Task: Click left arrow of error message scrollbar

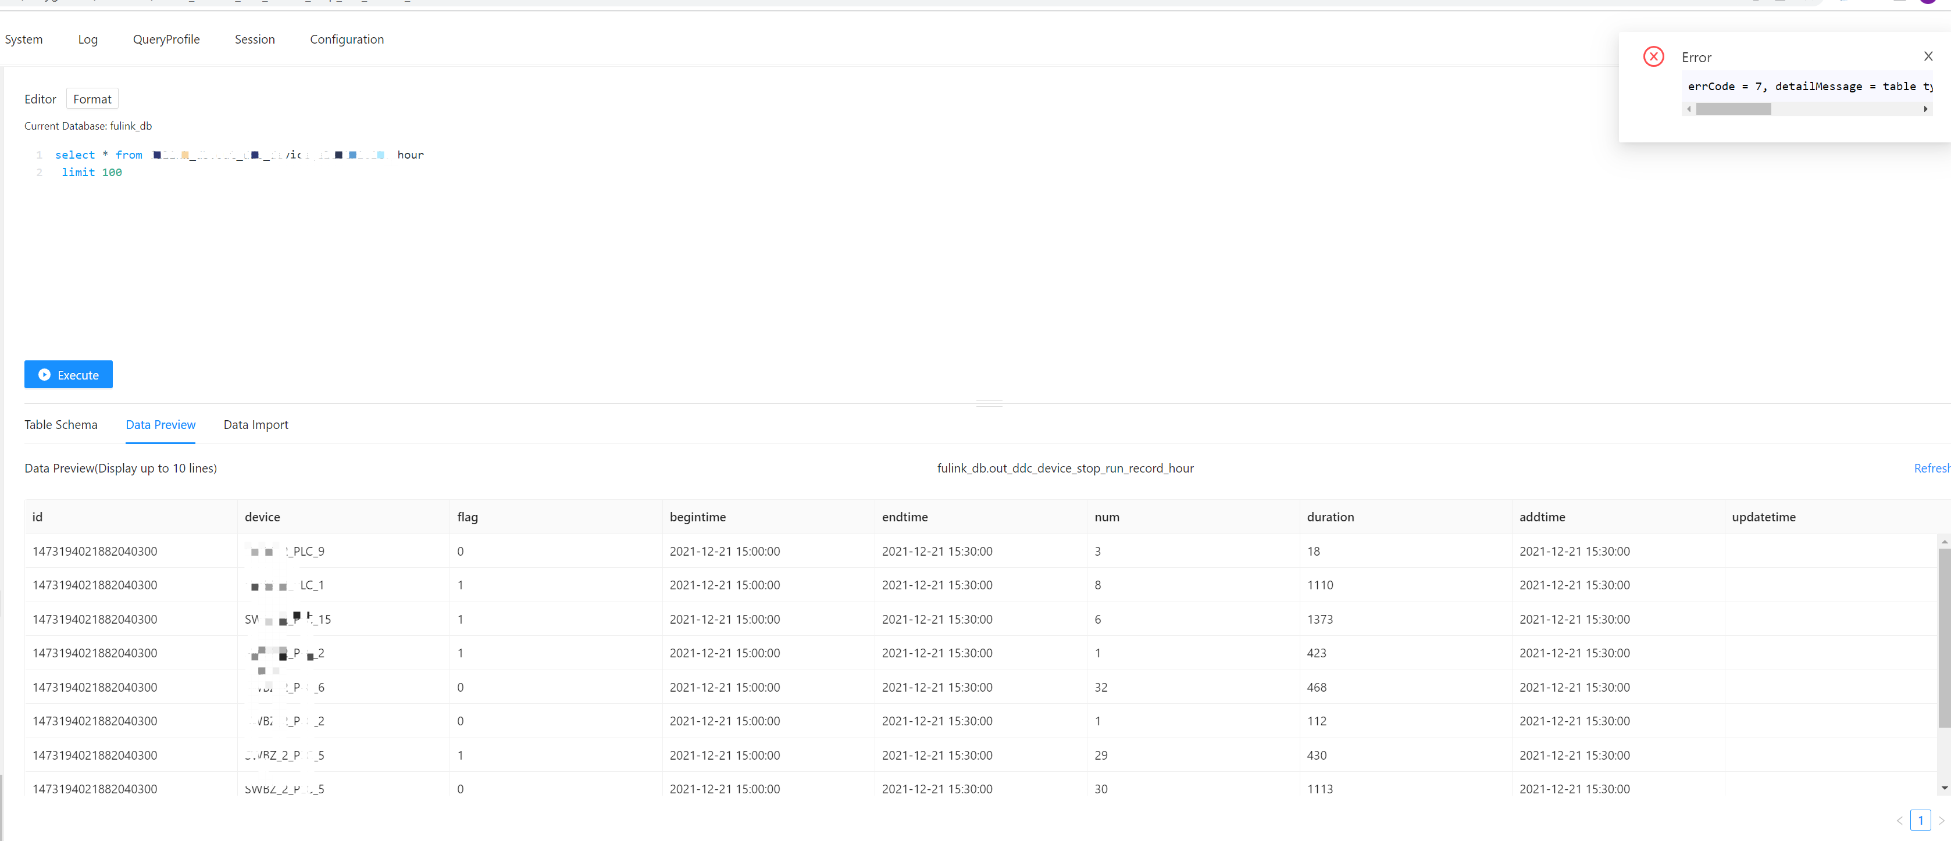Action: (1689, 108)
